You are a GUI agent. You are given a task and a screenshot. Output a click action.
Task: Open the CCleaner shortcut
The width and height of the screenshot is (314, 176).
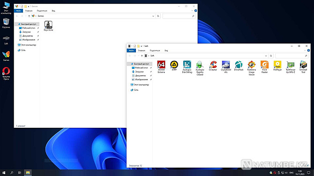click(x=213, y=66)
